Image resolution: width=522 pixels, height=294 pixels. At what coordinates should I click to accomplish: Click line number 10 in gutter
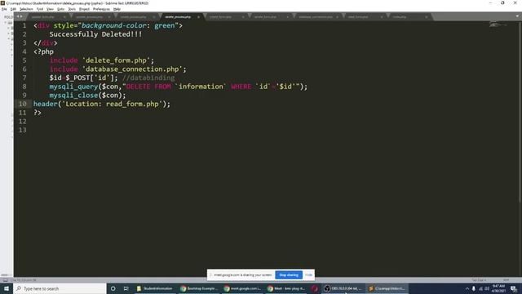[22, 104]
